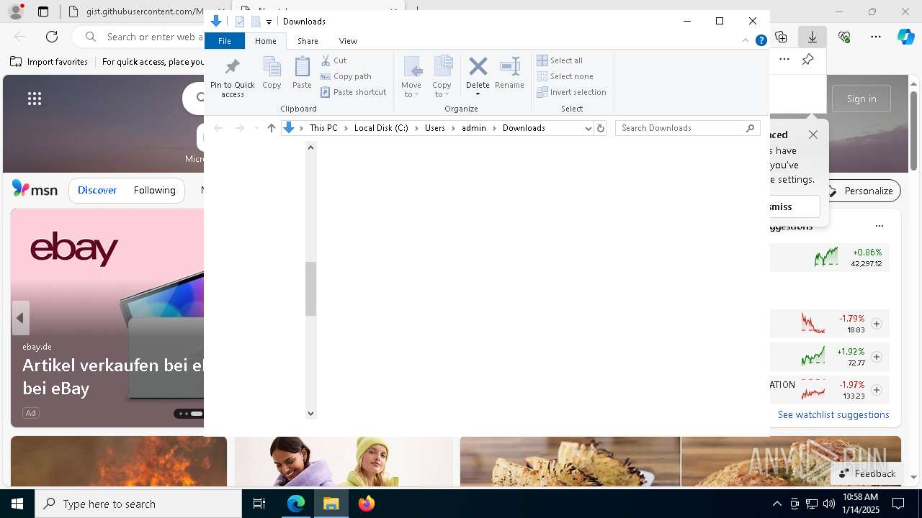Open Edge Downloads toolbar icon

813,37
